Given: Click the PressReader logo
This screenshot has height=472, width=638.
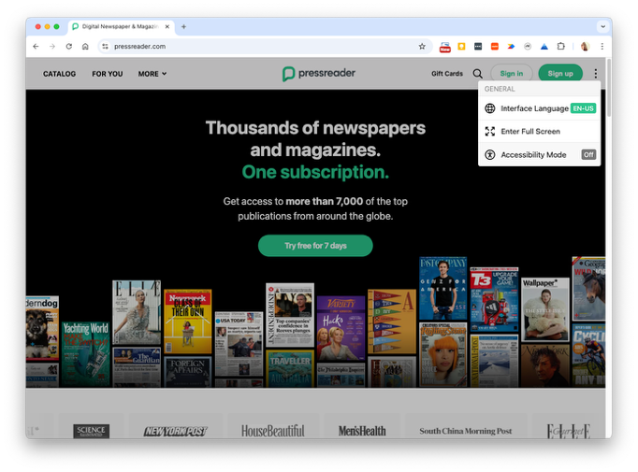Looking at the screenshot, I should click(x=319, y=74).
